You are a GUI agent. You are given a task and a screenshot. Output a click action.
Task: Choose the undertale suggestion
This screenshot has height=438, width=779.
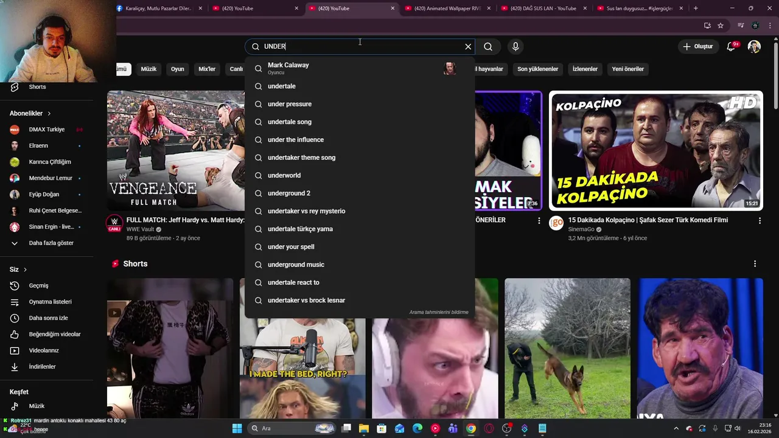pyautogui.click(x=360, y=86)
